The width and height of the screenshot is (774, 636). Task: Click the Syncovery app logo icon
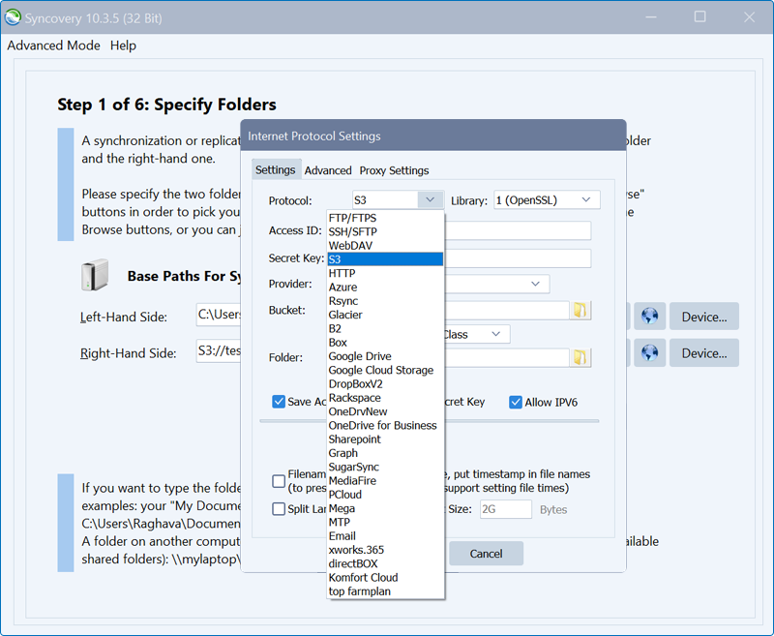(13, 17)
